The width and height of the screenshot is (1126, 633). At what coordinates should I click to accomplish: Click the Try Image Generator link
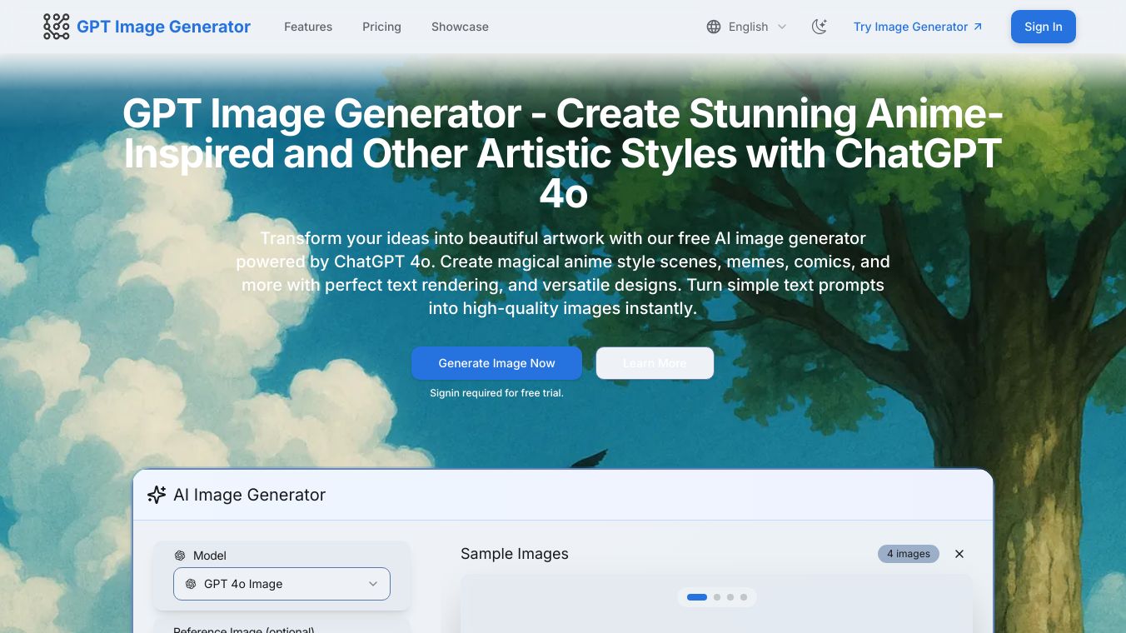click(910, 26)
